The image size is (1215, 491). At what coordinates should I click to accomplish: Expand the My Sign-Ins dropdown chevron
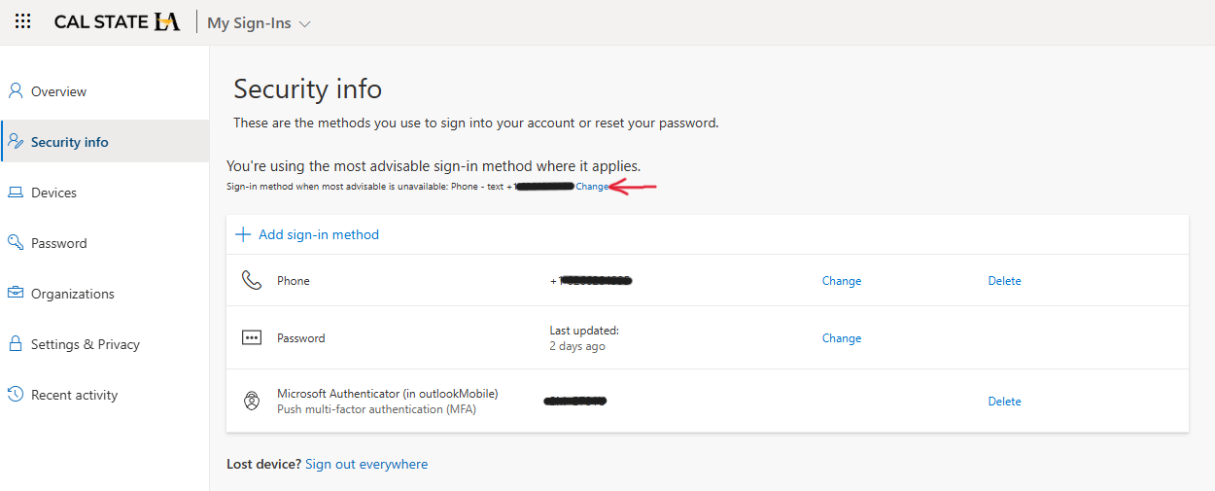pos(305,23)
